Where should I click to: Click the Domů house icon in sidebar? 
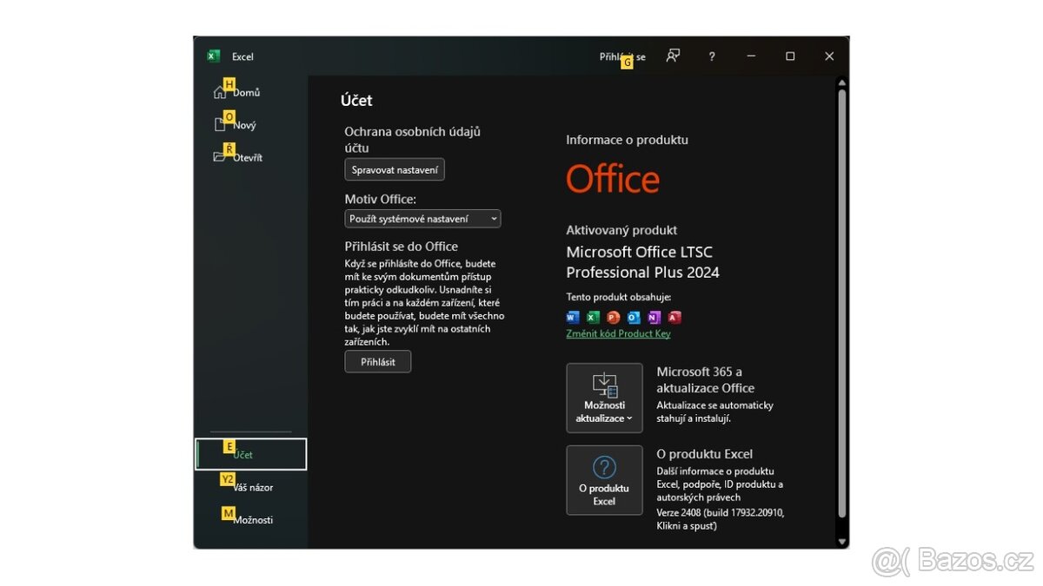[x=219, y=93]
